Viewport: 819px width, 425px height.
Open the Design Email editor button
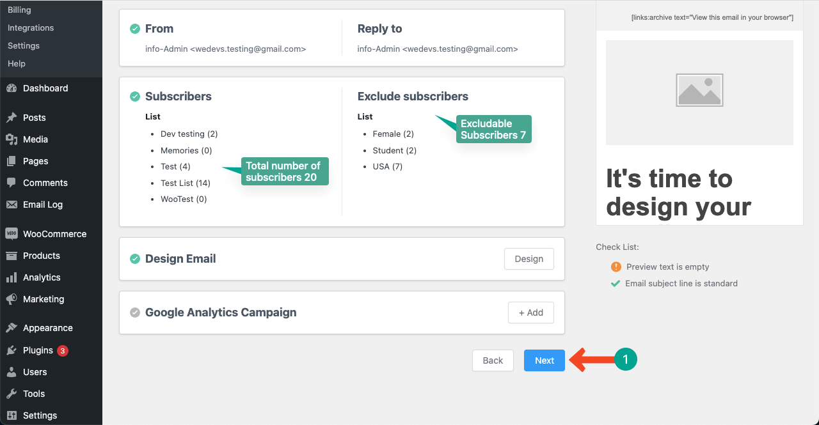click(529, 259)
